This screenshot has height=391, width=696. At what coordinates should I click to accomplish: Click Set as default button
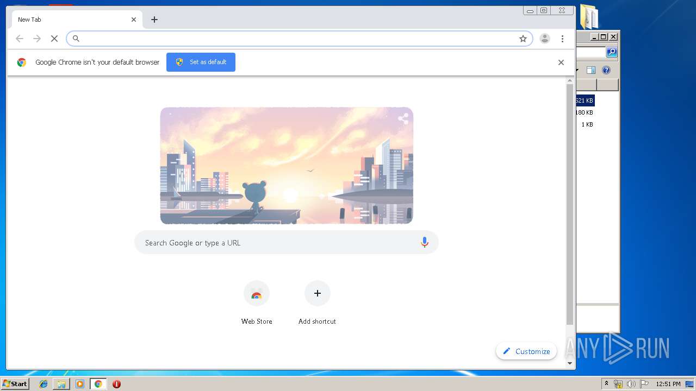[x=201, y=62]
